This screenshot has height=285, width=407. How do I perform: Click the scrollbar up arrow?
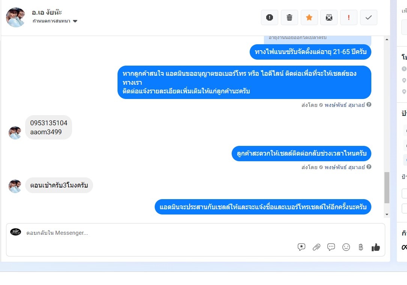click(x=387, y=39)
